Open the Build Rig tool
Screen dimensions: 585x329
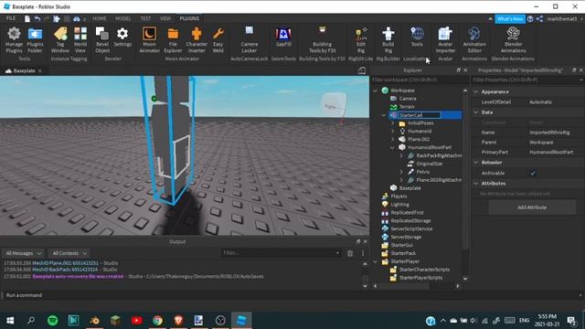[388, 40]
